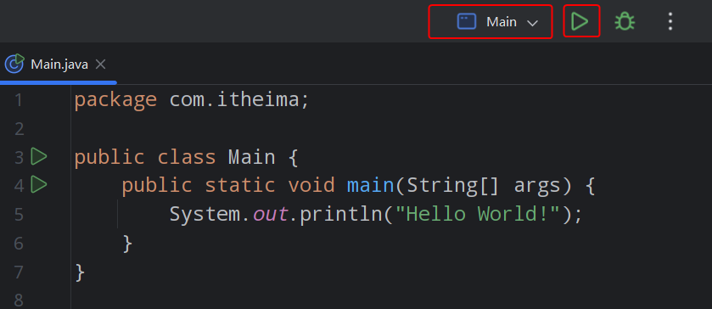
Task: Click the static keyword on line 4
Action: point(240,185)
